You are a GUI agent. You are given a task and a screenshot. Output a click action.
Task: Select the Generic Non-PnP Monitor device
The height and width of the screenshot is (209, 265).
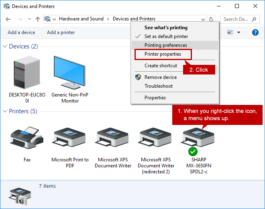70,72
